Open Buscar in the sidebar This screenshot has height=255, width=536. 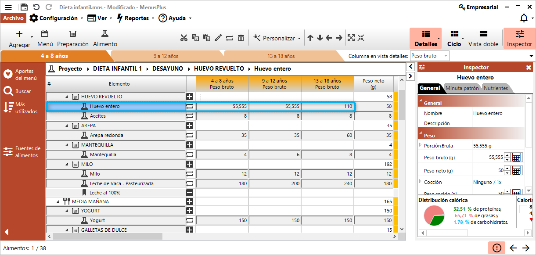[18, 91]
